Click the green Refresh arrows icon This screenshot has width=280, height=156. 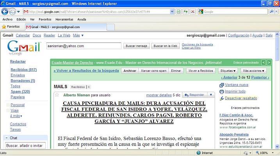pyautogui.click(x=185, y=12)
